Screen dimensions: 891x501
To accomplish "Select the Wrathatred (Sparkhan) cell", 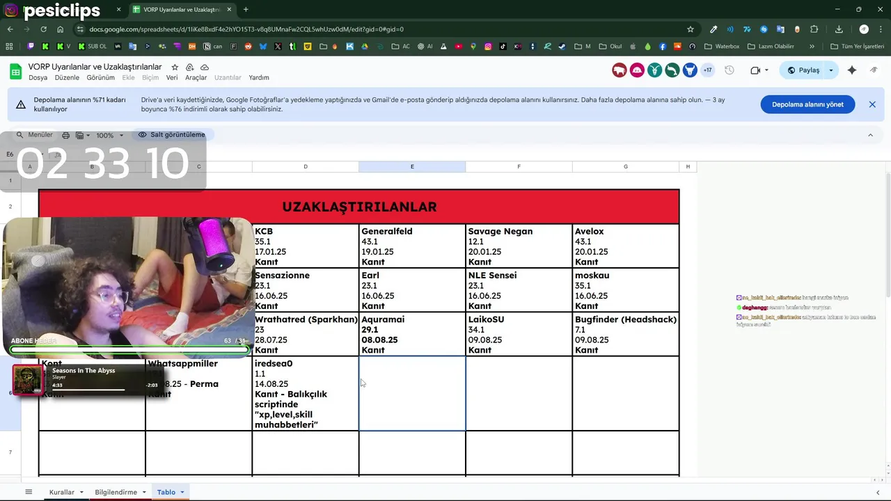I will click(x=306, y=334).
